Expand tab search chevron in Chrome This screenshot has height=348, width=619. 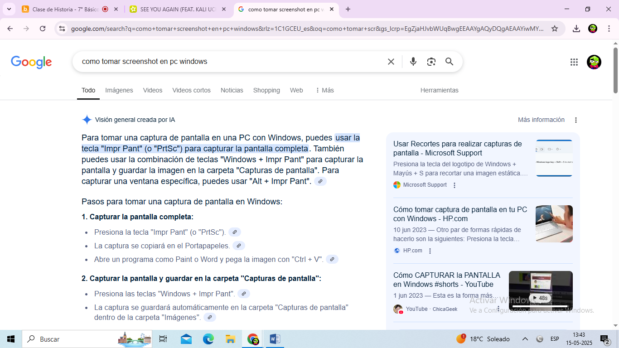coord(9,9)
